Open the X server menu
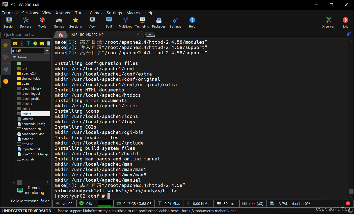The image size is (354, 214). pyautogui.click(x=63, y=13)
